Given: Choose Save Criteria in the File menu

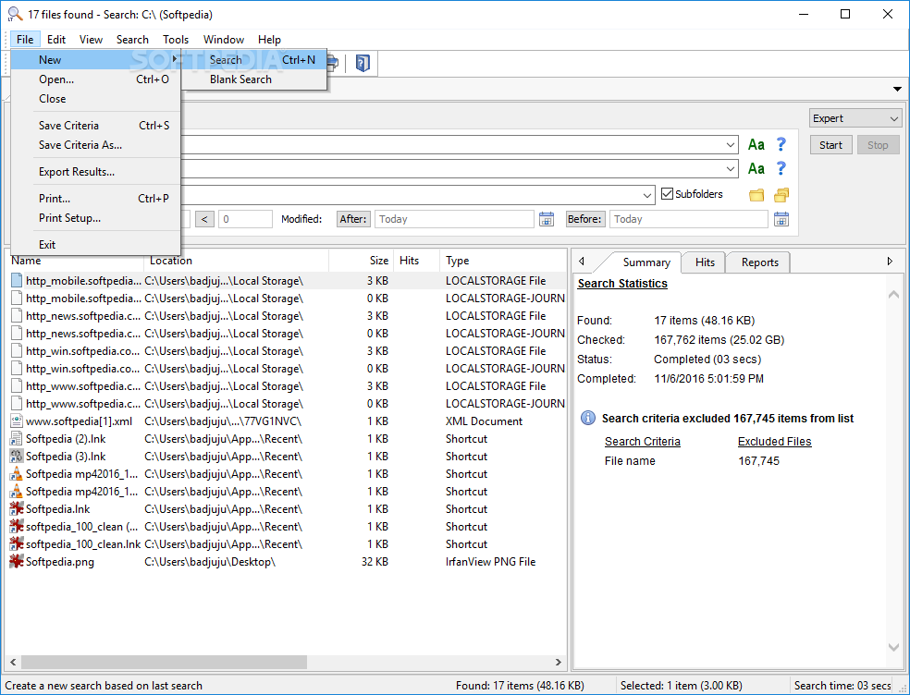Looking at the screenshot, I should point(96,126).
